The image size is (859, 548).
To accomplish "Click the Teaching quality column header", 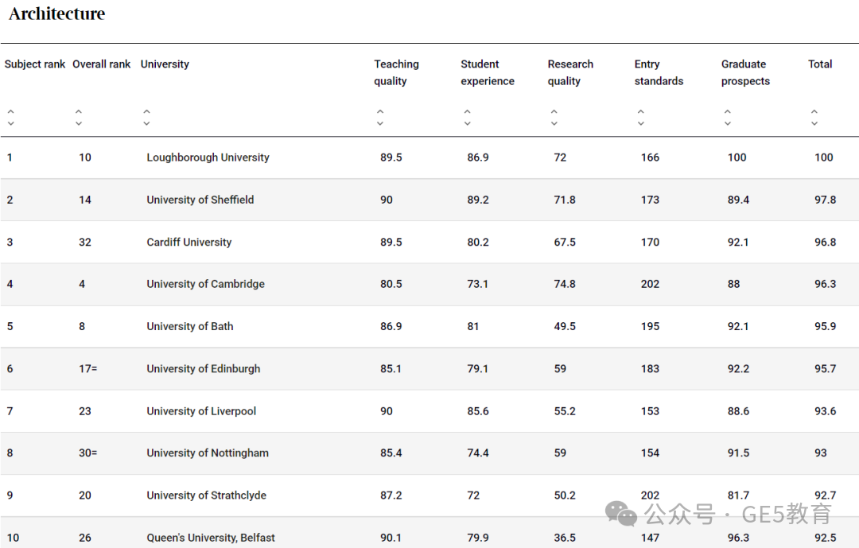I will click(396, 72).
